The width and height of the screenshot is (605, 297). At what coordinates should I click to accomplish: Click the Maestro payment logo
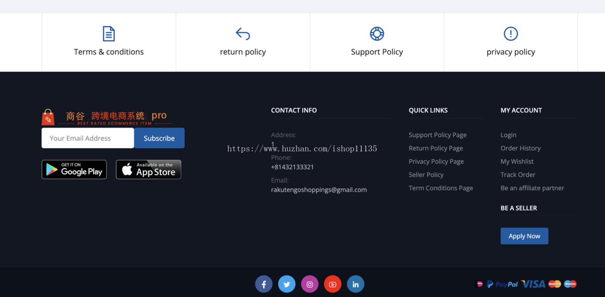[x=570, y=284]
